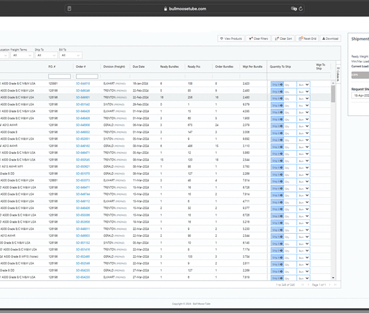The height and width of the screenshot is (313, 369).
Task: Click the browser reload icon
Action: [x=302, y=9]
